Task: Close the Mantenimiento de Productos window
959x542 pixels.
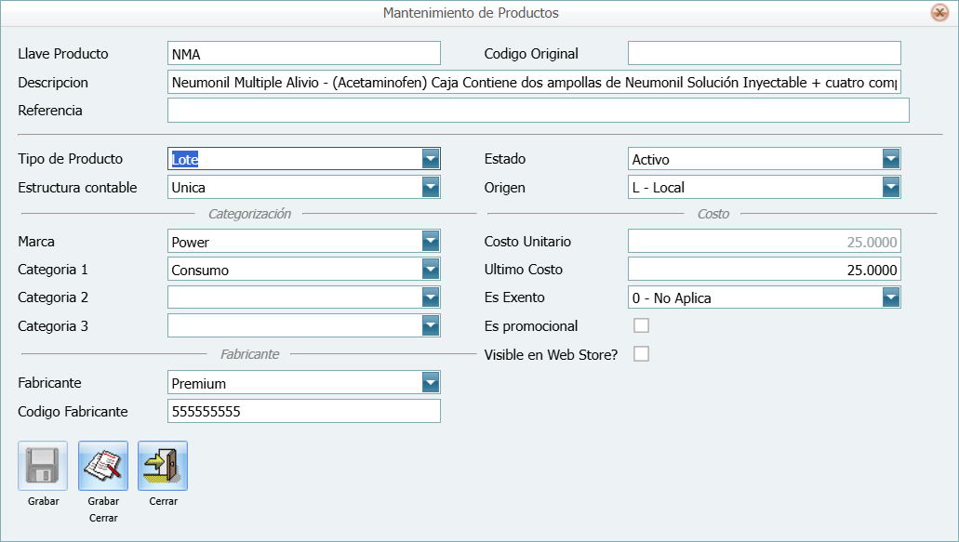Action: coord(939,13)
